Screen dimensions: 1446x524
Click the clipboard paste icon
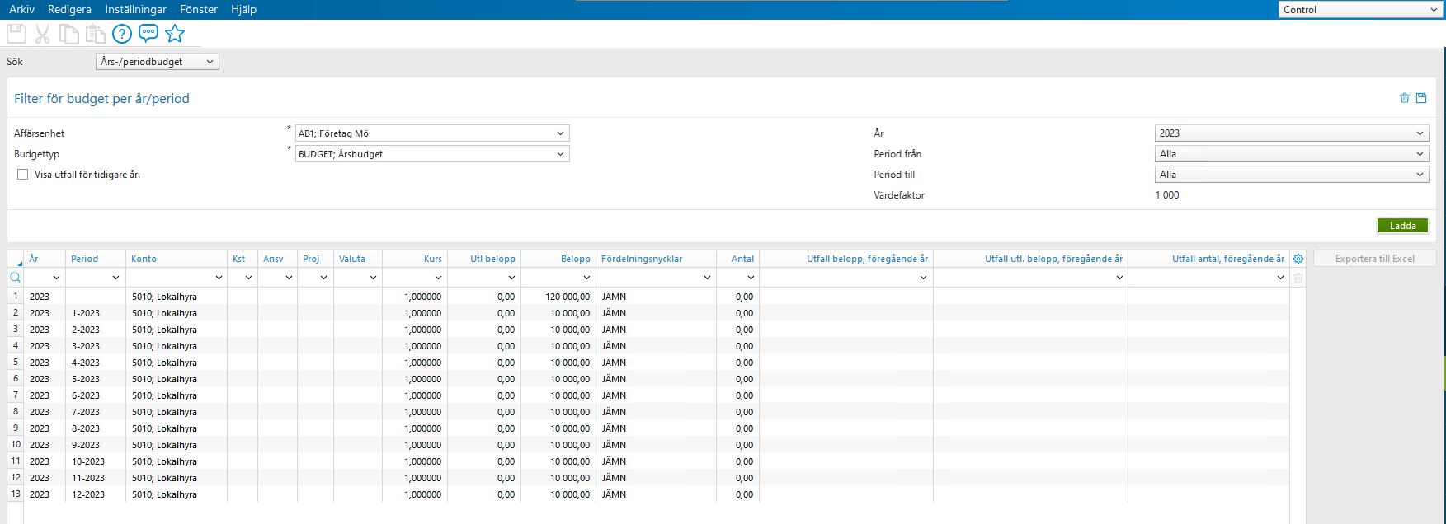96,34
